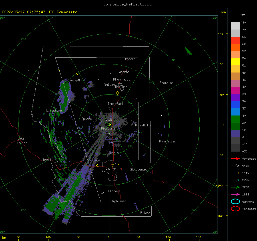Select the orange 111V arrow legend entry
This screenshot has height=241, width=257.
tap(235, 173)
